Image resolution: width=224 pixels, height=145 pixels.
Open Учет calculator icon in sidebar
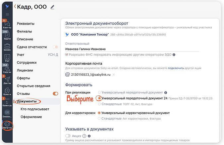click(7, 57)
